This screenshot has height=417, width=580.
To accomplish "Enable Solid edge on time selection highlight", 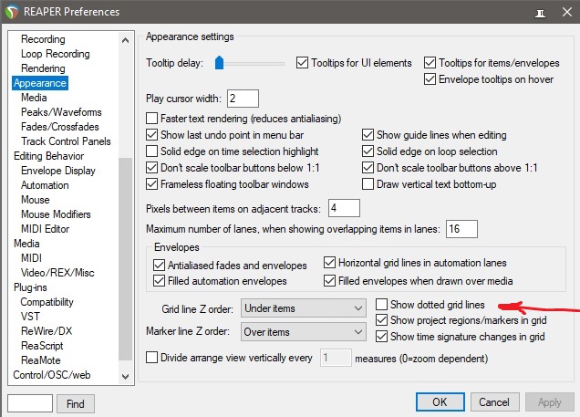I will coord(151,151).
